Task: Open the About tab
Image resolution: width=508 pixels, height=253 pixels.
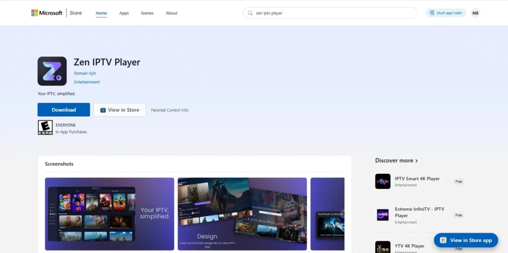Action: [171, 13]
